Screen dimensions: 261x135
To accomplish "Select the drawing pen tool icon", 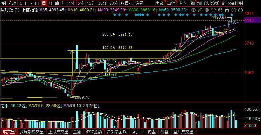I will click(x=200, y=10).
